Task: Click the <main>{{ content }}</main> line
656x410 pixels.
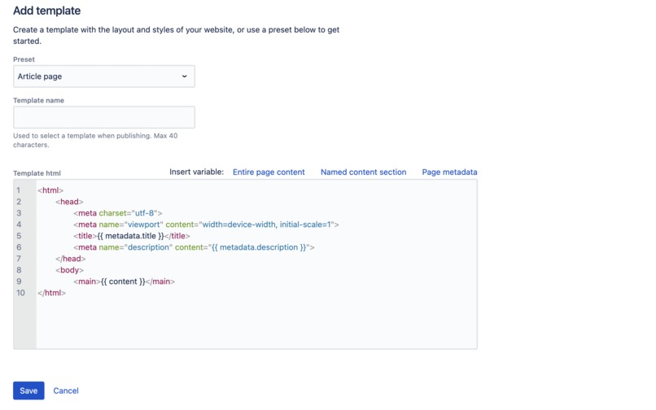Action: 124,281
